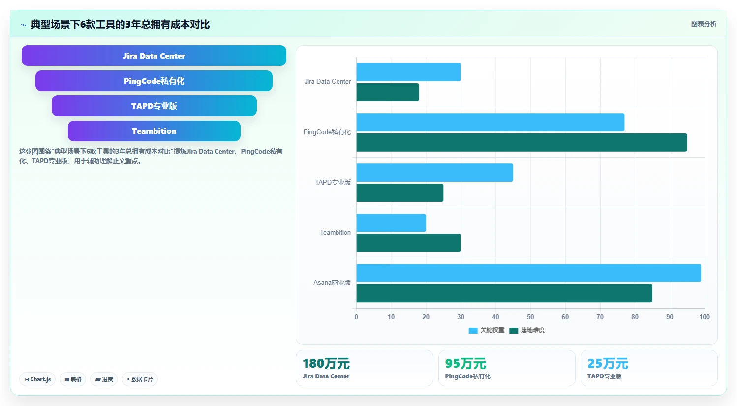Viewport: 737px width, 406px height.
Task: Click the x-axis tick label 30
Action: tap(461, 317)
